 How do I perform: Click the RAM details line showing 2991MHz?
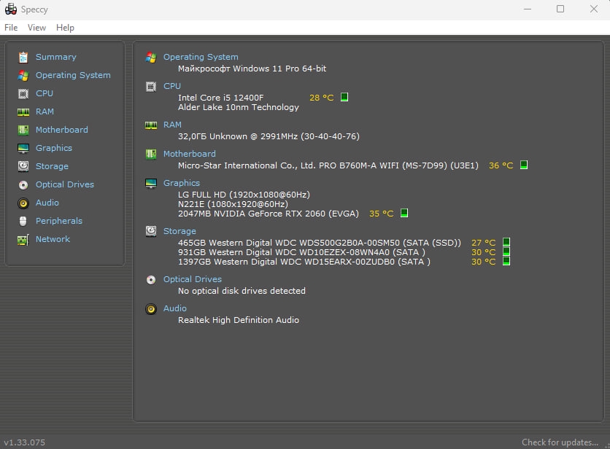click(269, 136)
